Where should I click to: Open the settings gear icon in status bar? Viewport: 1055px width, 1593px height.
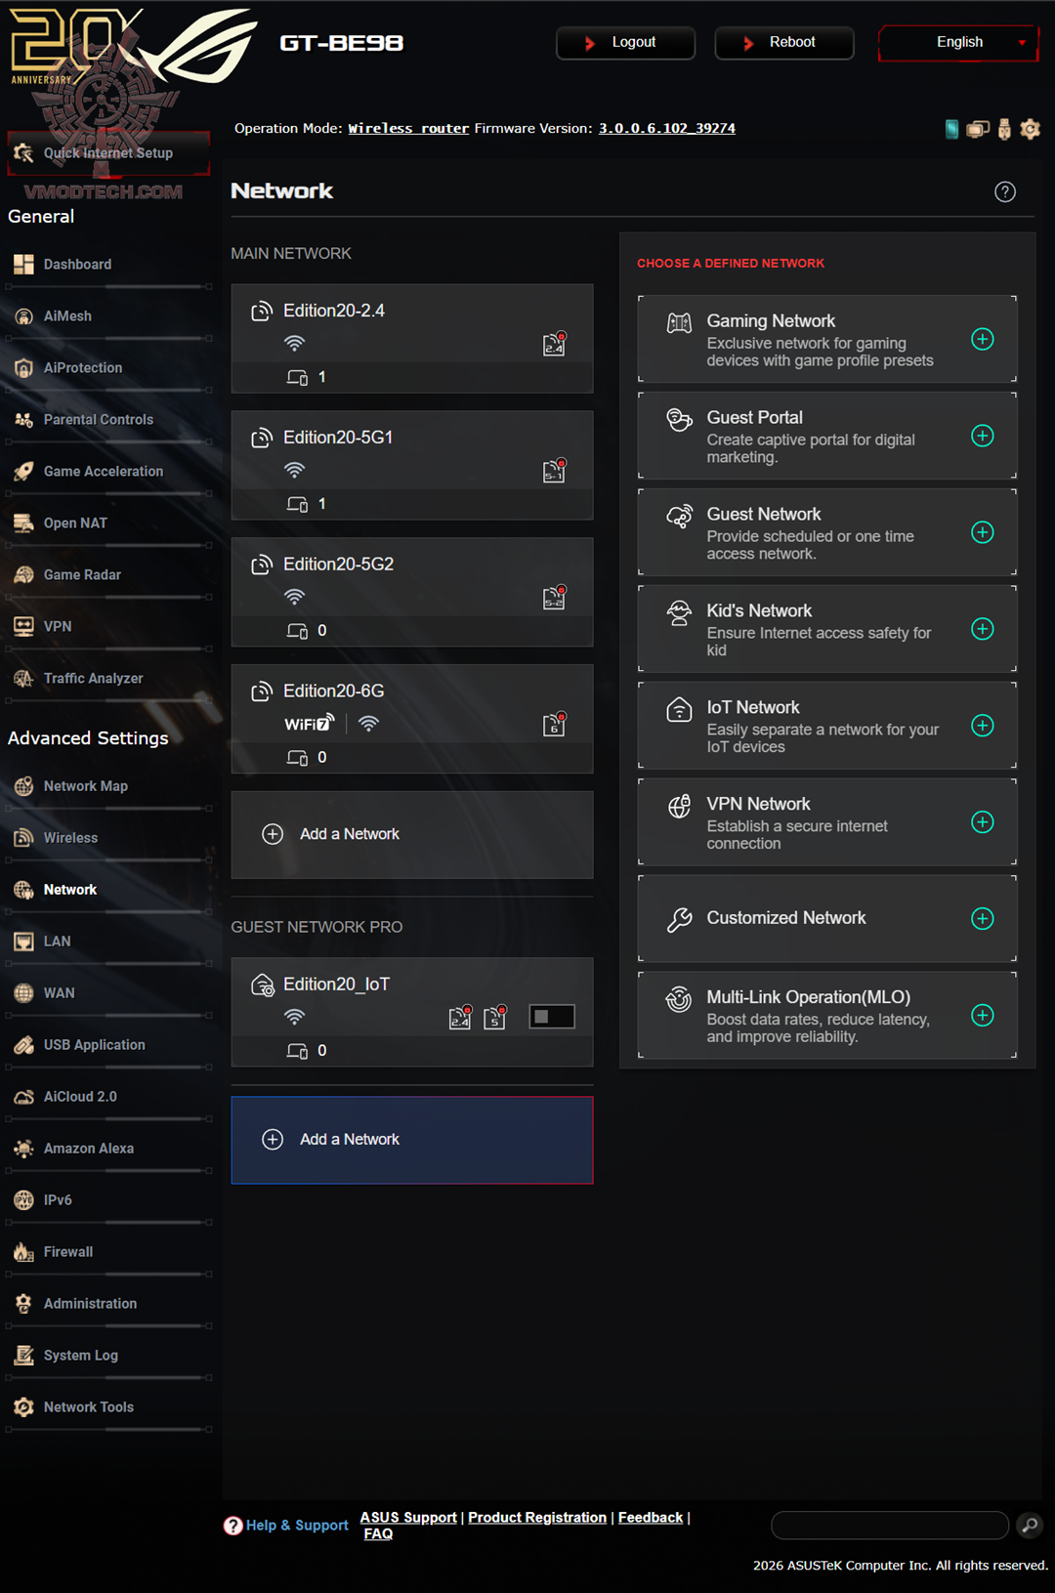click(1030, 129)
